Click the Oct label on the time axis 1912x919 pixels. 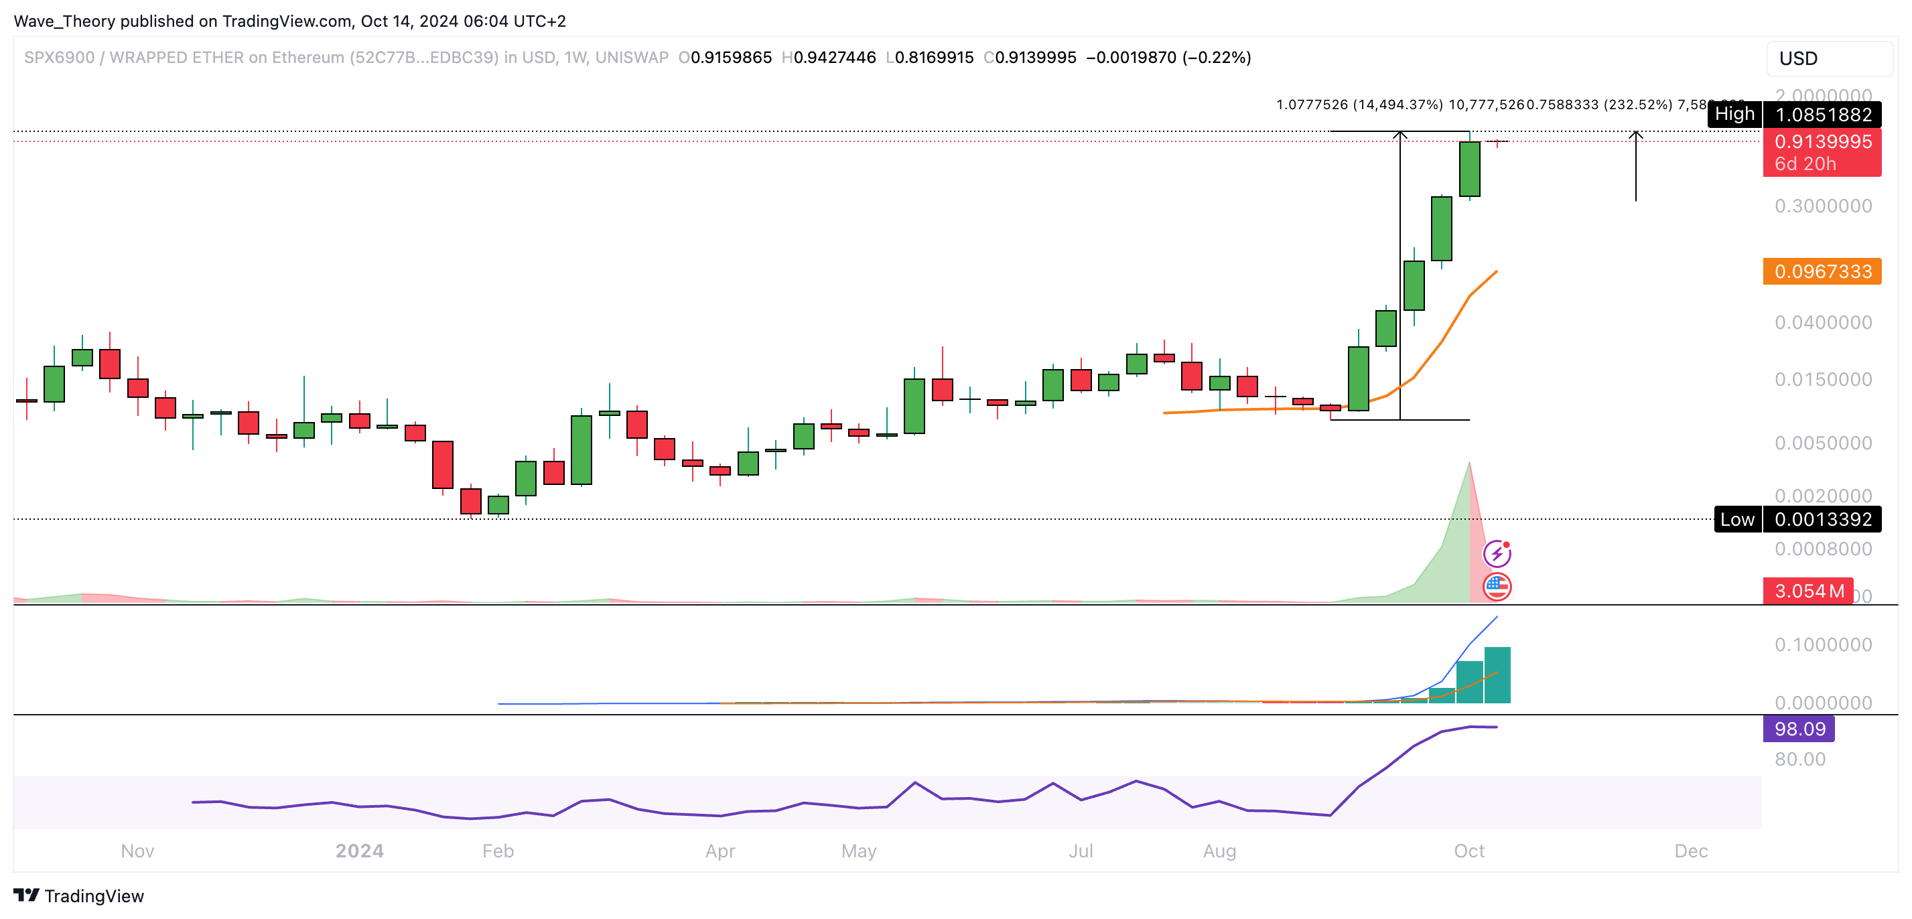point(1469,851)
